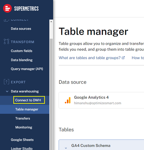The width and height of the screenshot is (144, 150).
Task: Click the Google Analytics 4 bar-chart icon
Action: point(67,100)
